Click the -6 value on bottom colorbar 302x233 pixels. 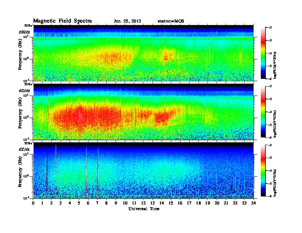270,196
